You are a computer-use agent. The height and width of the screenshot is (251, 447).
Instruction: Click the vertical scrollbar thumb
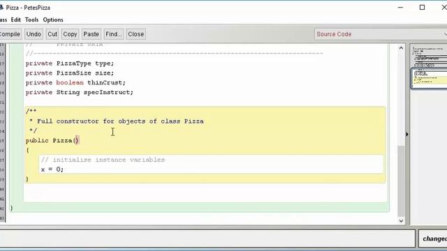[401, 181]
